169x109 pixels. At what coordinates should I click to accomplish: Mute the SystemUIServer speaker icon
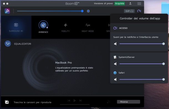coord(115,64)
